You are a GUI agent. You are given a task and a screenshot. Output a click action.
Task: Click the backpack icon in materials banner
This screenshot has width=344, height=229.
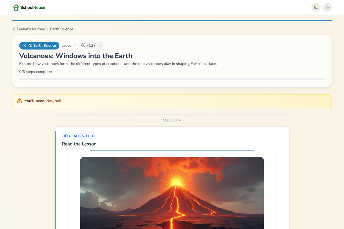[19, 101]
